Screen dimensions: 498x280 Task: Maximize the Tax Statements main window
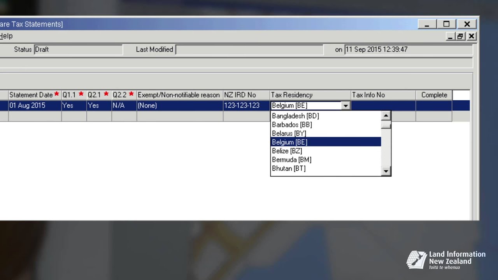tap(446, 24)
